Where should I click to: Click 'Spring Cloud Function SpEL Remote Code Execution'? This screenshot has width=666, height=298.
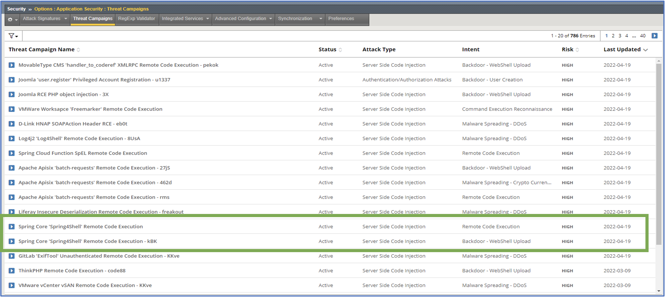(x=83, y=153)
